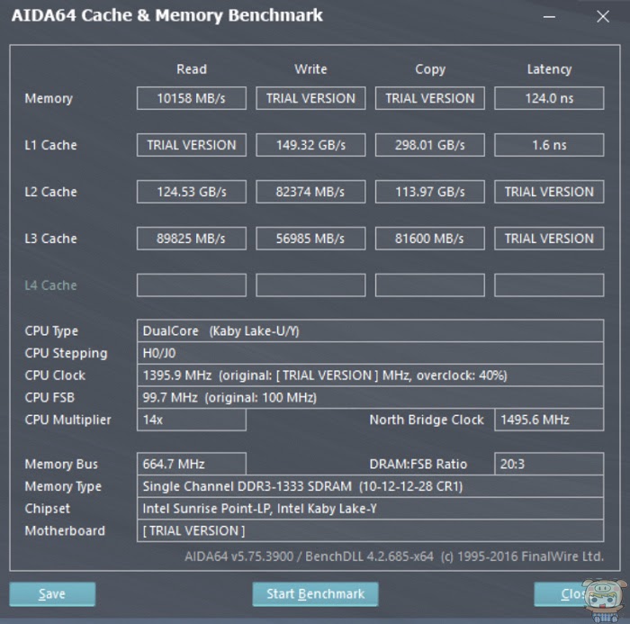Click the Motherboard label
This screenshot has width=630, height=624.
pyautogui.click(x=65, y=530)
